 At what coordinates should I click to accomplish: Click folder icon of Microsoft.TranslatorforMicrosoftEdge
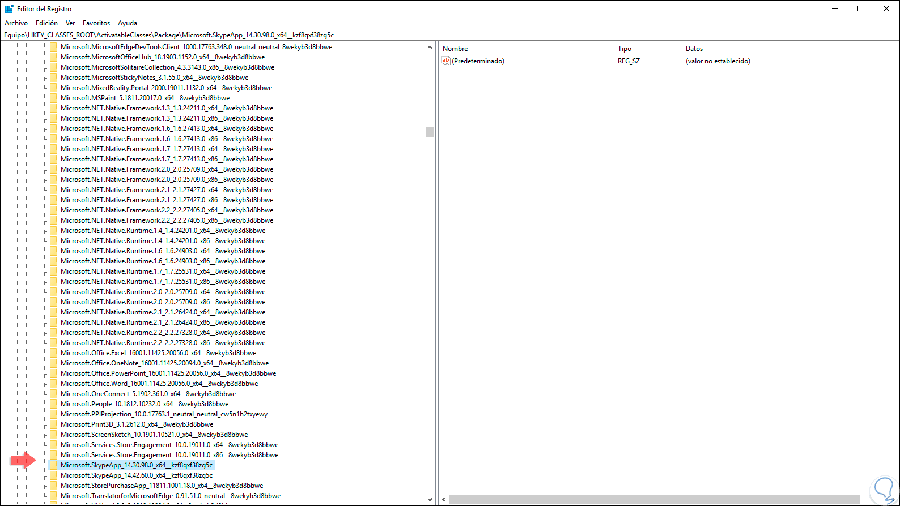tap(53, 496)
